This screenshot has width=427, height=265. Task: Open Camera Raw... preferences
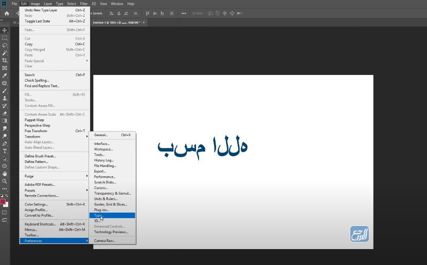112,240
